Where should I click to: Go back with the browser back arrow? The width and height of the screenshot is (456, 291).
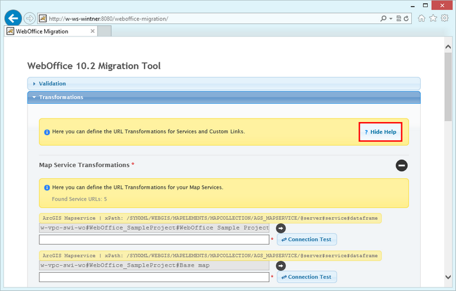[x=13, y=18]
